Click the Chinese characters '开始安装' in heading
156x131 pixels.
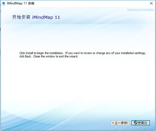21,17
